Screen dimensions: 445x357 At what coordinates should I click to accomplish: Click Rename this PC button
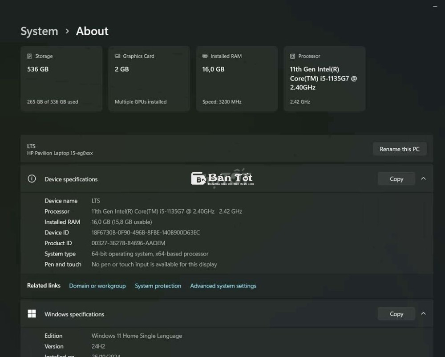400,149
